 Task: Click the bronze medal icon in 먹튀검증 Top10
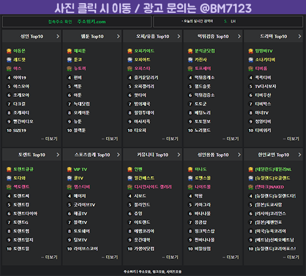[190, 69]
